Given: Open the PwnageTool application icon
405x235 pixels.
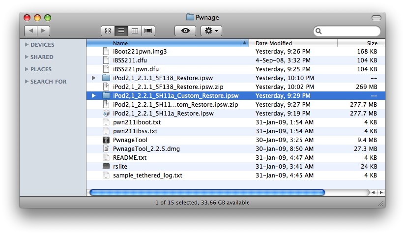Looking at the screenshot, I should coord(106,140).
